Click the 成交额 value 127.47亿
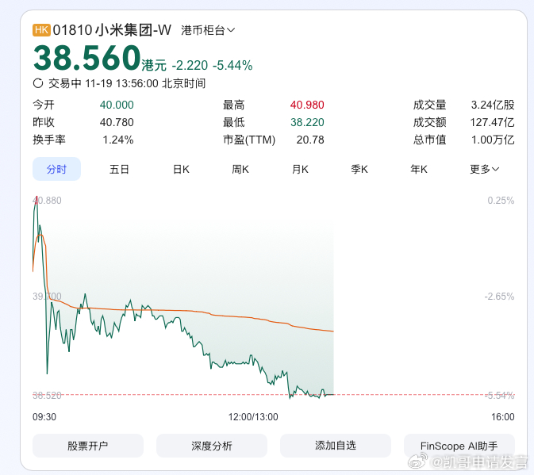Viewport: 534px width, 475px height. pos(492,122)
